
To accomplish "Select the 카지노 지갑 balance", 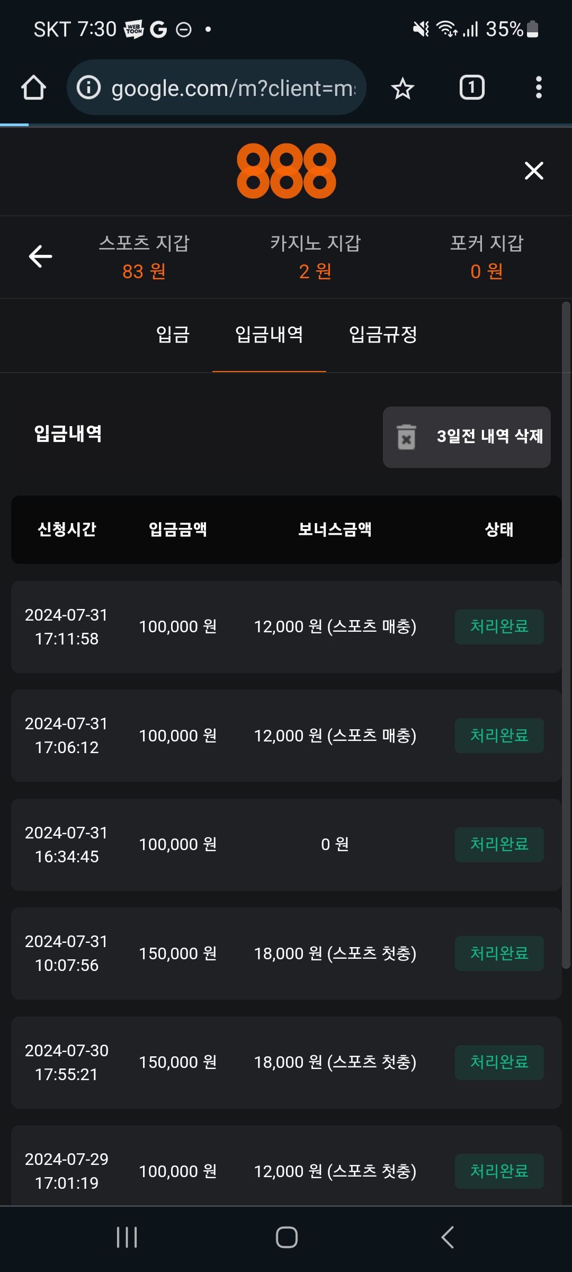I will pyautogui.click(x=315, y=257).
